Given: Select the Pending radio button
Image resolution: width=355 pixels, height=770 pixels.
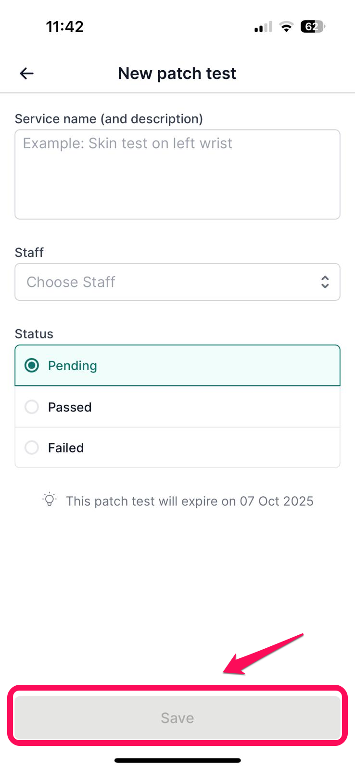Looking at the screenshot, I should (32, 365).
